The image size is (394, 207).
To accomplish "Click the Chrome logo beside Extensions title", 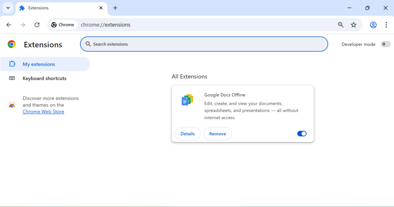I will 12,44.
